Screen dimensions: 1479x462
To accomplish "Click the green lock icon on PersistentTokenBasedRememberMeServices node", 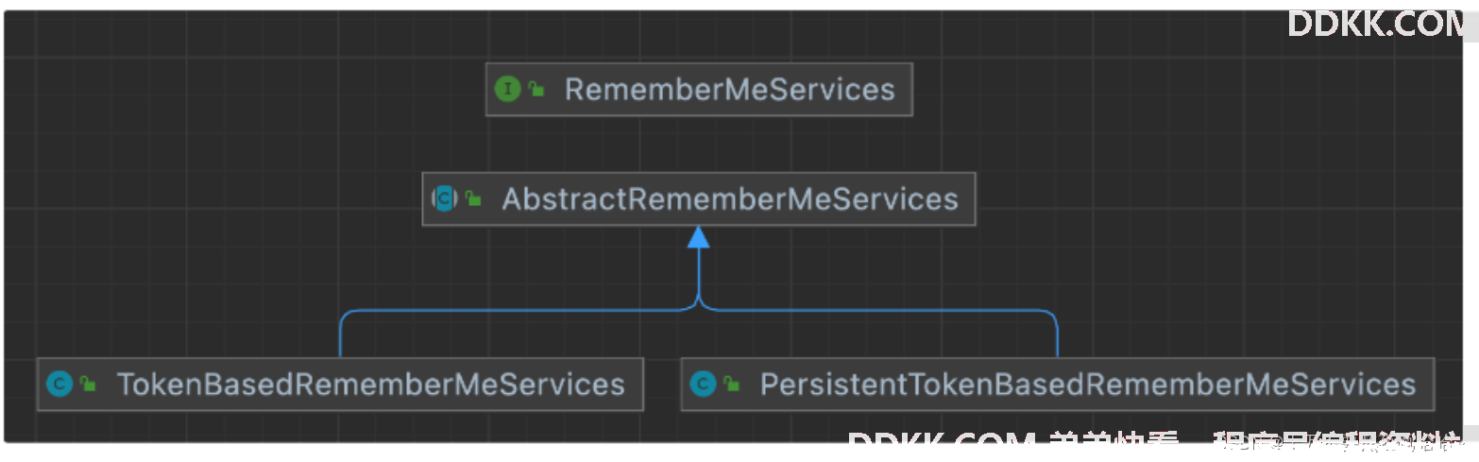I will tap(732, 384).
